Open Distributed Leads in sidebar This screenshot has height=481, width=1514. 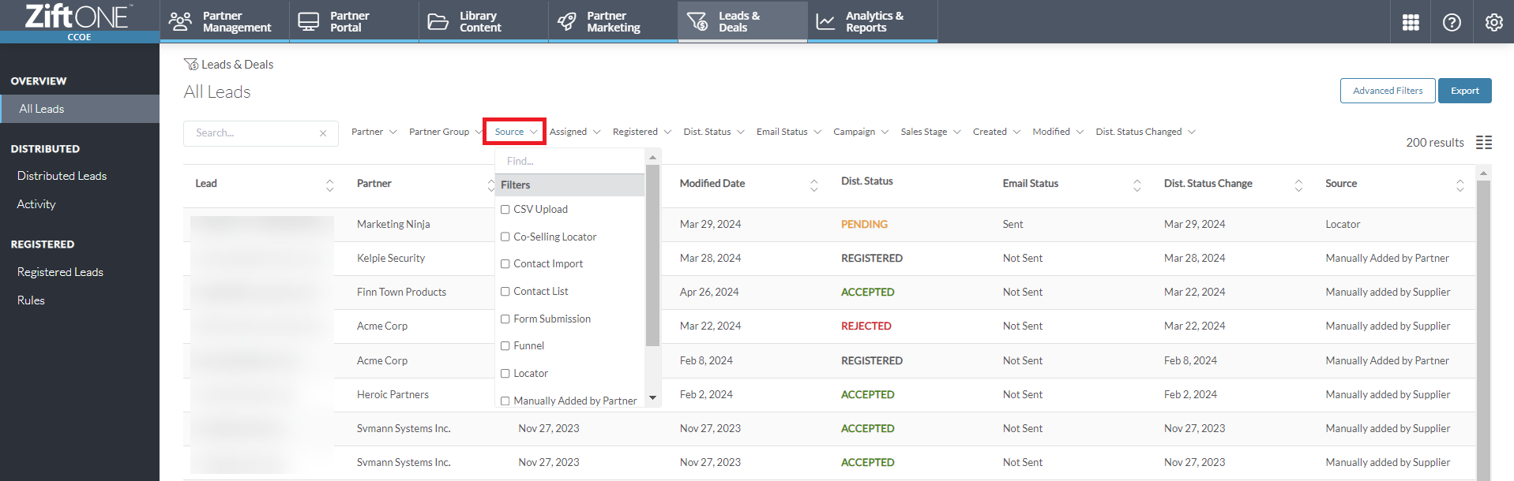62,176
